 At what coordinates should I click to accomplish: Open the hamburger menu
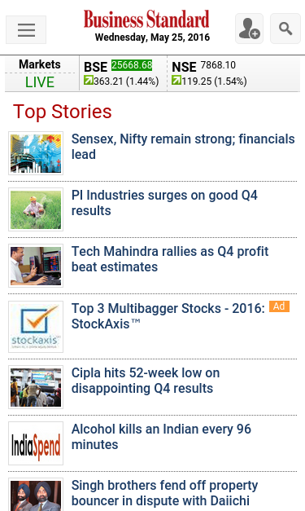click(26, 29)
